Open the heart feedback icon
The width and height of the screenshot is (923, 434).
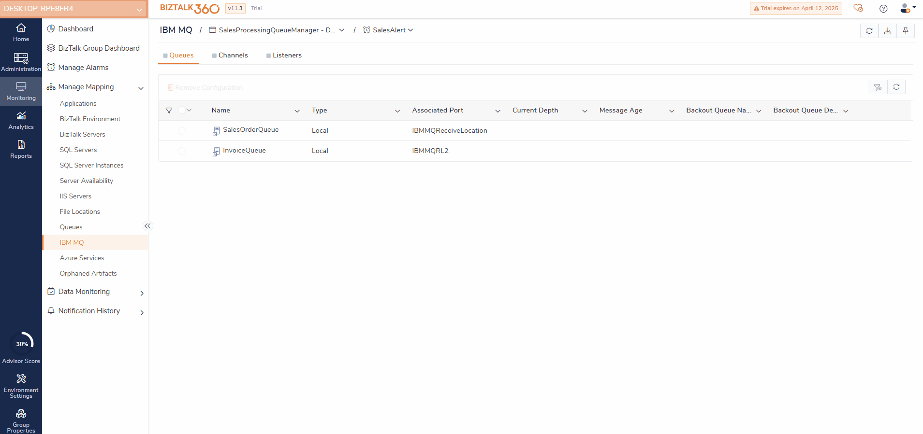[x=858, y=8]
